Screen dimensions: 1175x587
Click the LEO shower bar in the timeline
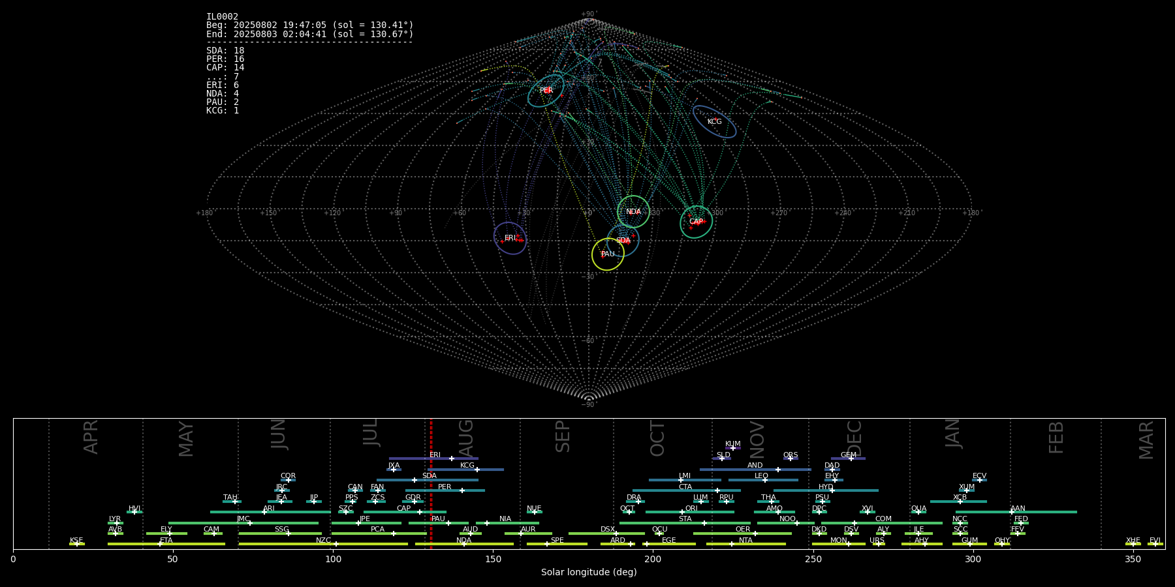click(763, 480)
